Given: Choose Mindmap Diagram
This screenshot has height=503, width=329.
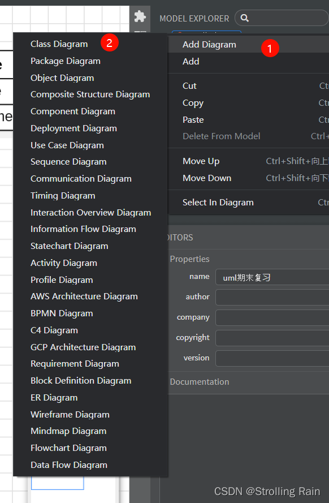Looking at the screenshot, I should [x=68, y=431].
